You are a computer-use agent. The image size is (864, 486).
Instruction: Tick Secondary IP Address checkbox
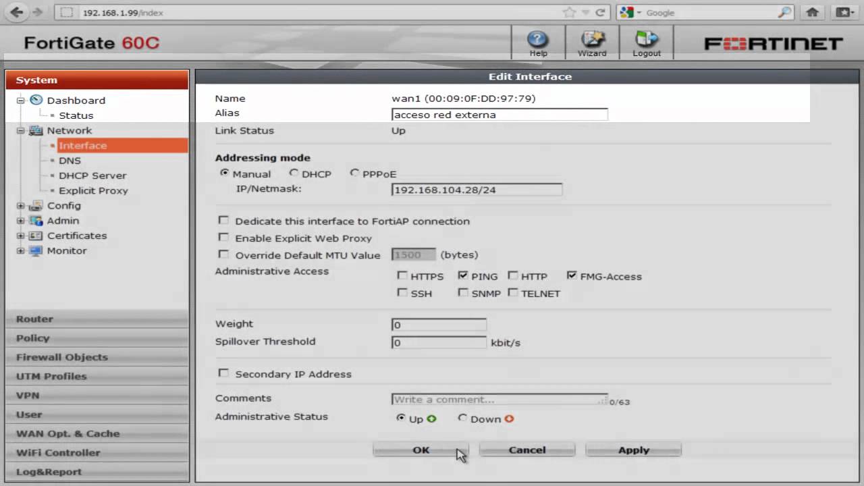pos(223,373)
